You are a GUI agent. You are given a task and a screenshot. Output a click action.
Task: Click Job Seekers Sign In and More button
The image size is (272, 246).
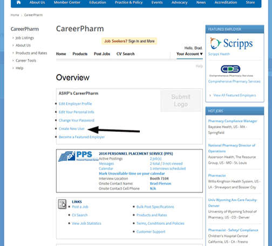130,41
